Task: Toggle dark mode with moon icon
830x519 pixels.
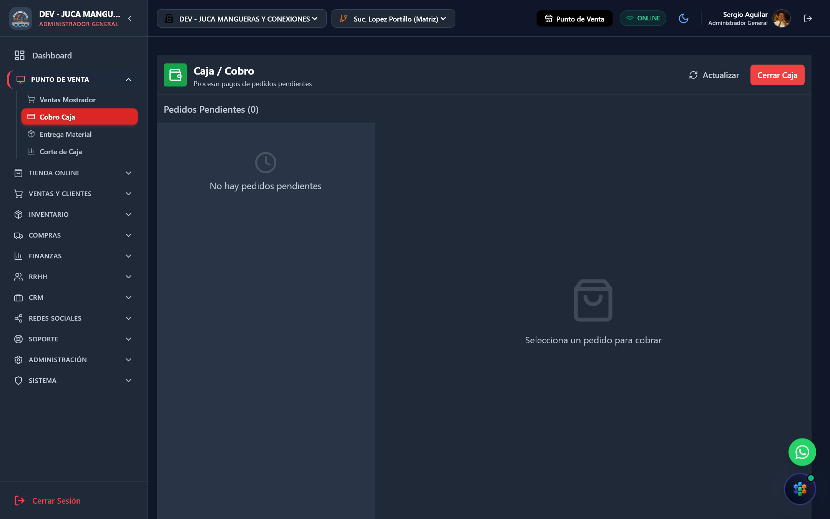Action: click(x=684, y=18)
